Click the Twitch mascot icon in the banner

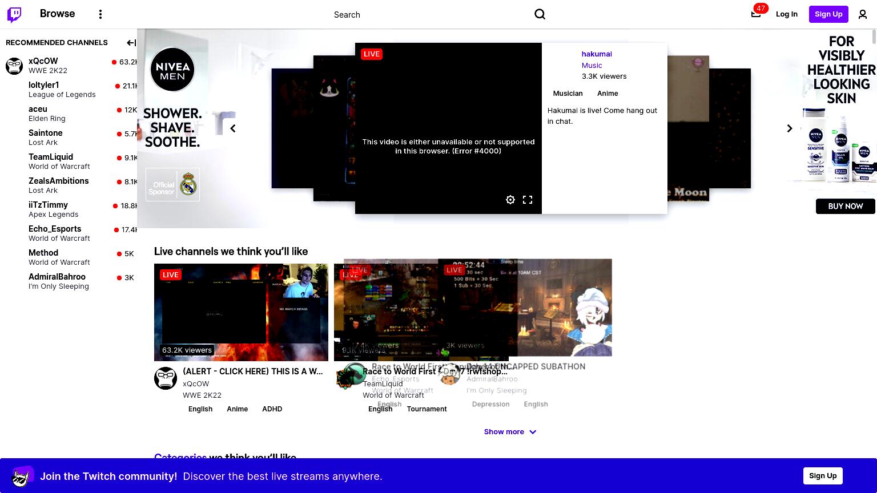tap(22, 476)
